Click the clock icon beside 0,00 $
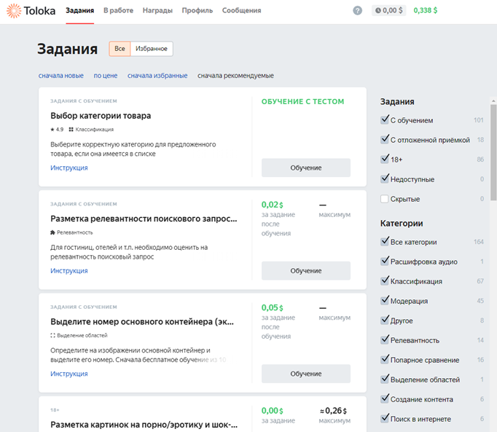 pos(377,10)
